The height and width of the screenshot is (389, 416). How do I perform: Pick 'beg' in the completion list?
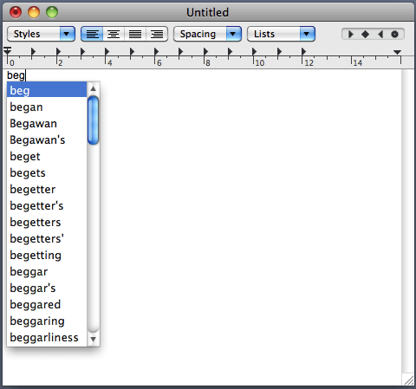coord(47,90)
